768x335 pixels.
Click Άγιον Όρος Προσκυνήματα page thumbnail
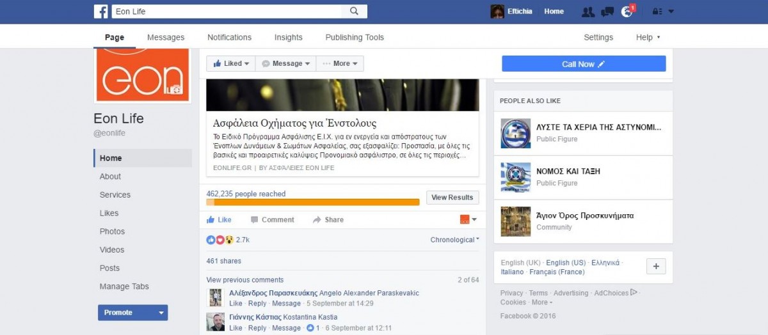tap(516, 221)
